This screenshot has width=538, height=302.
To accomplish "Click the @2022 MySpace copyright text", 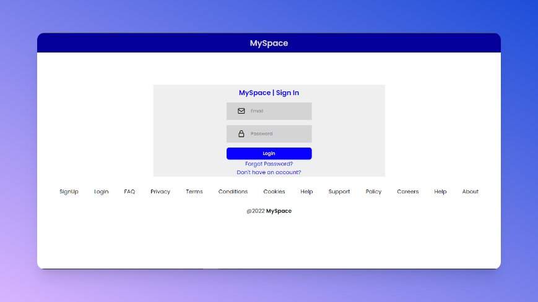I will tap(269, 211).
